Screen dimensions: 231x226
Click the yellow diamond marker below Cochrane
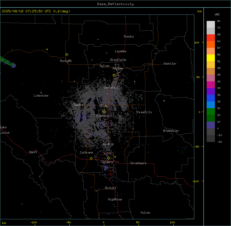91,158
